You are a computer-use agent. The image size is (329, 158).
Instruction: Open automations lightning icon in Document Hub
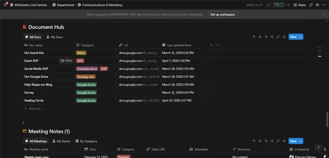coord(266,37)
